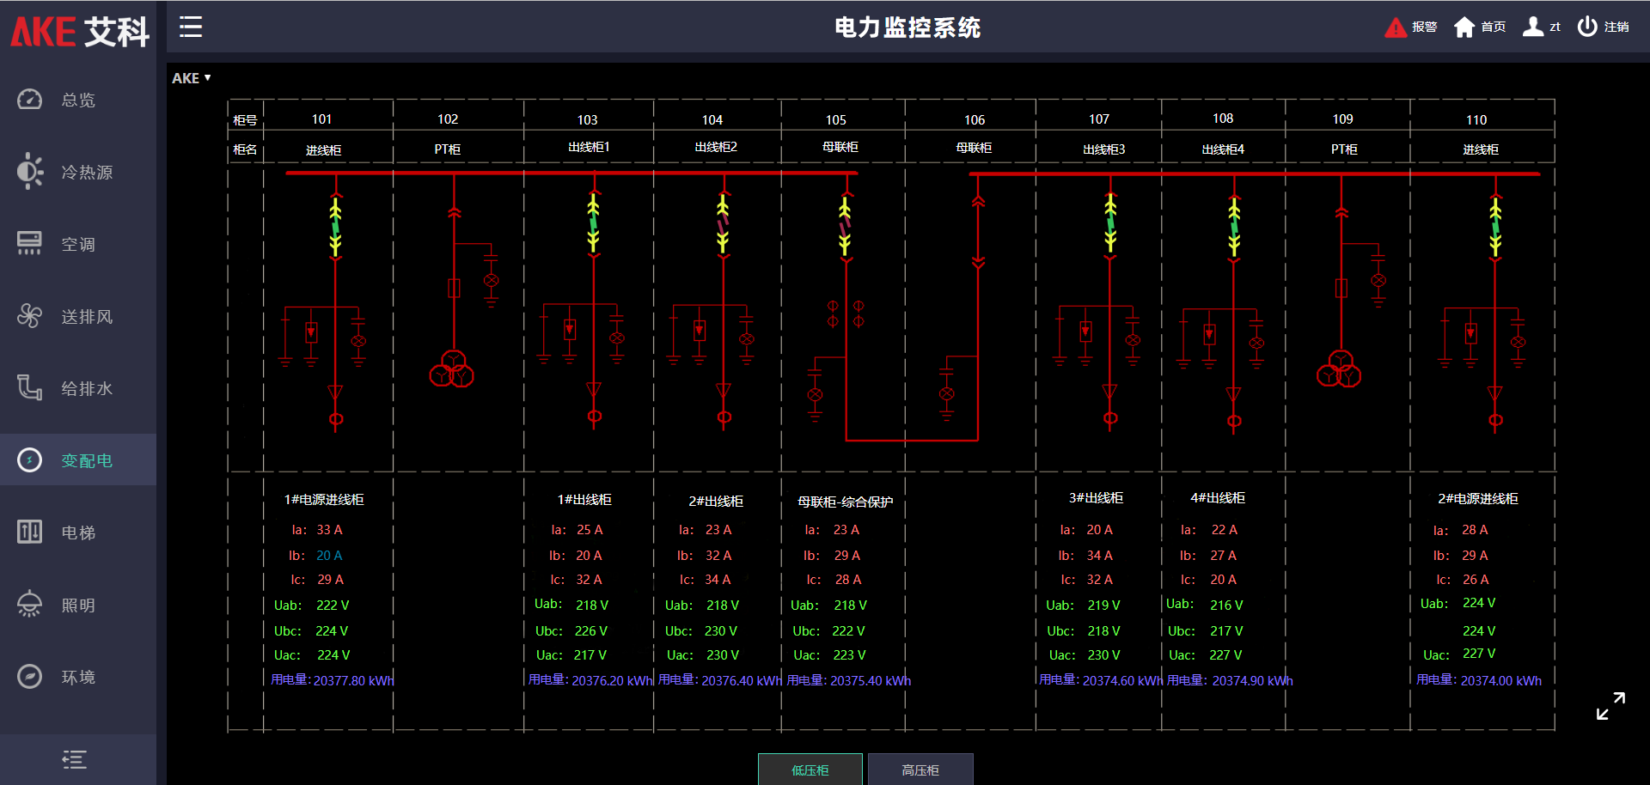Switch to the 低压柜 tab
This screenshot has width=1650, height=785.
click(x=810, y=770)
